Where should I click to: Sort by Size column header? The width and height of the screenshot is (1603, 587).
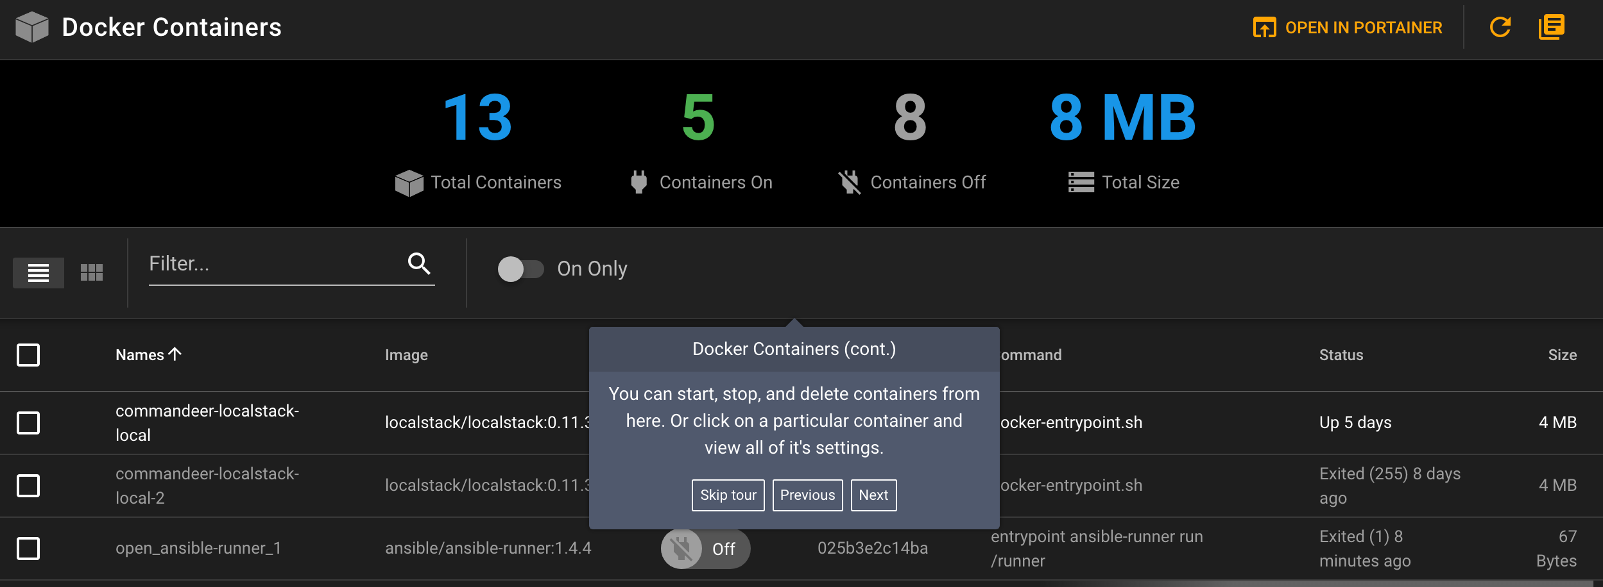click(1562, 355)
